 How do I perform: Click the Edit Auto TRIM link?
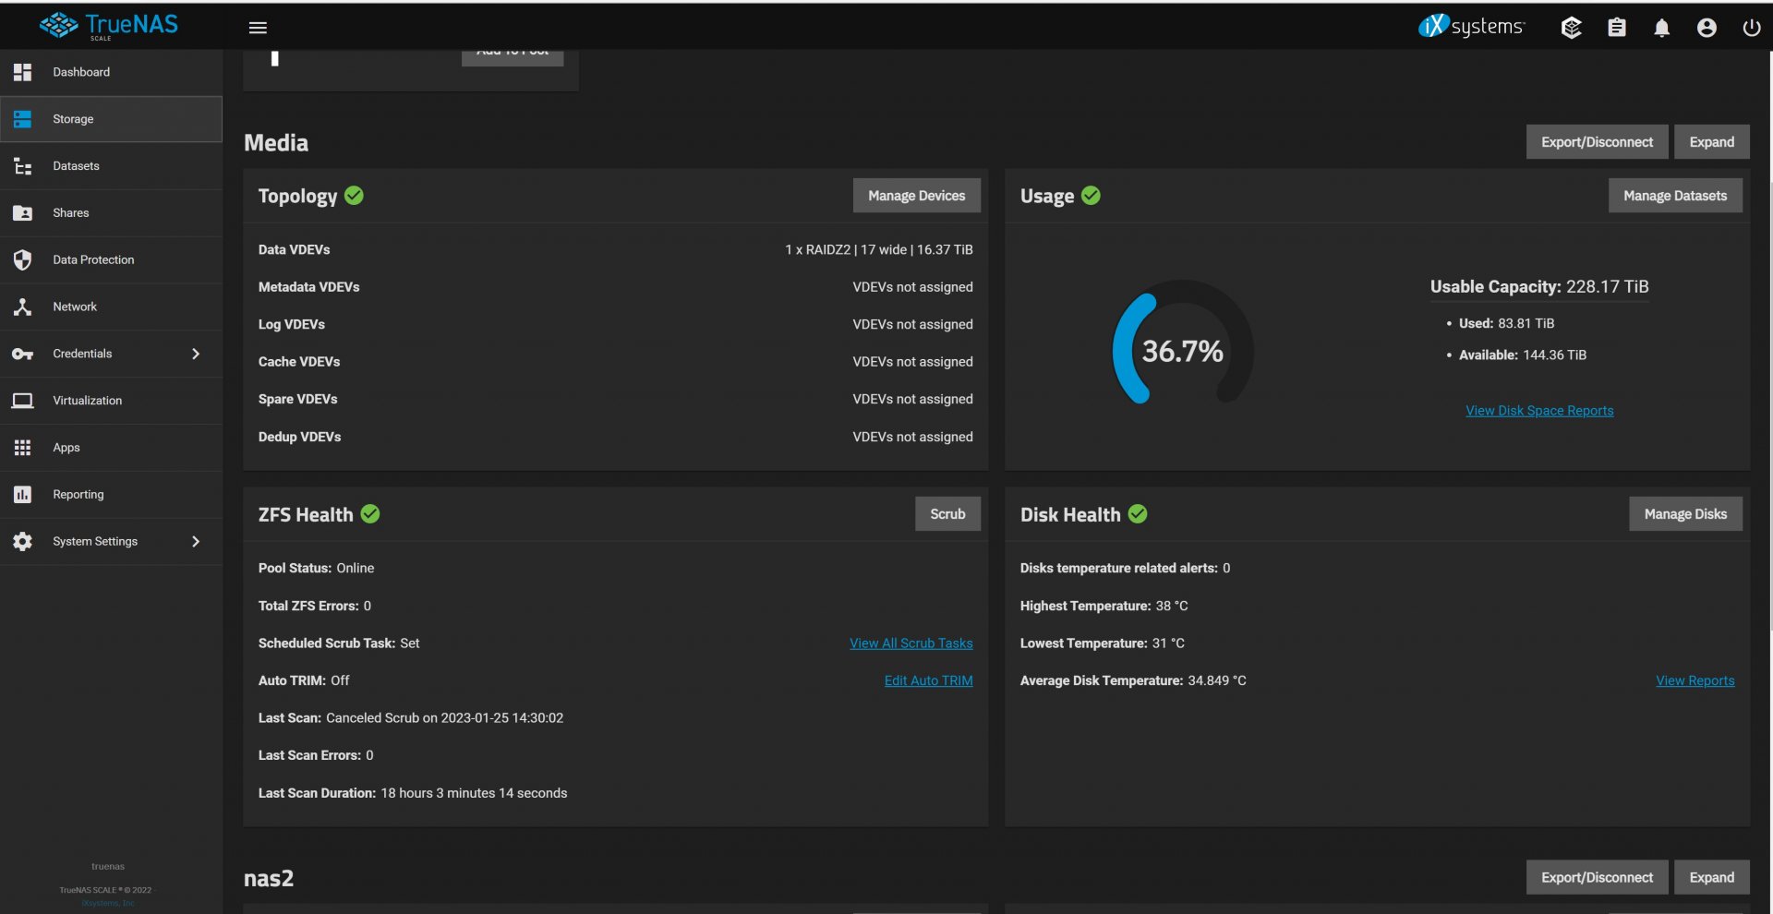pyautogui.click(x=928, y=680)
